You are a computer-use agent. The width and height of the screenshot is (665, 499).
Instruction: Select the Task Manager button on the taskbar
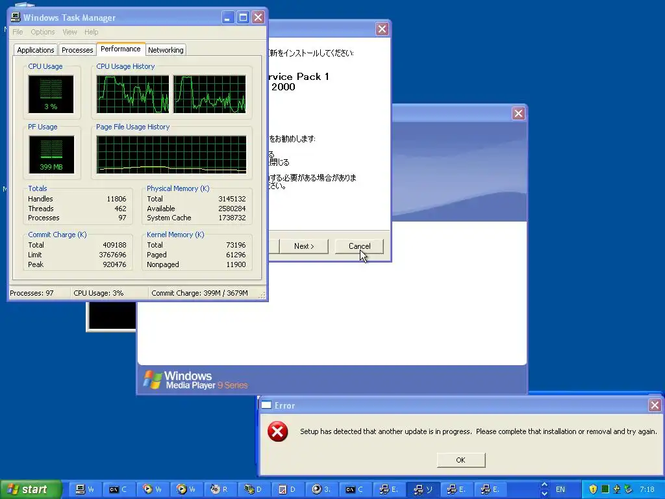click(x=85, y=489)
